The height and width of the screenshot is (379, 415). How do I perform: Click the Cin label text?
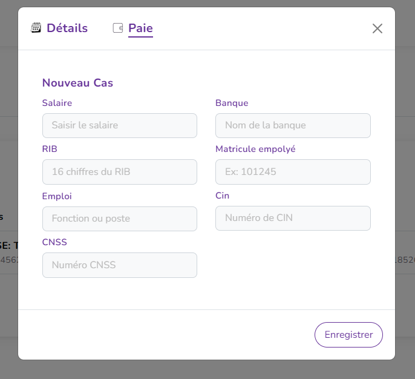[x=222, y=196]
